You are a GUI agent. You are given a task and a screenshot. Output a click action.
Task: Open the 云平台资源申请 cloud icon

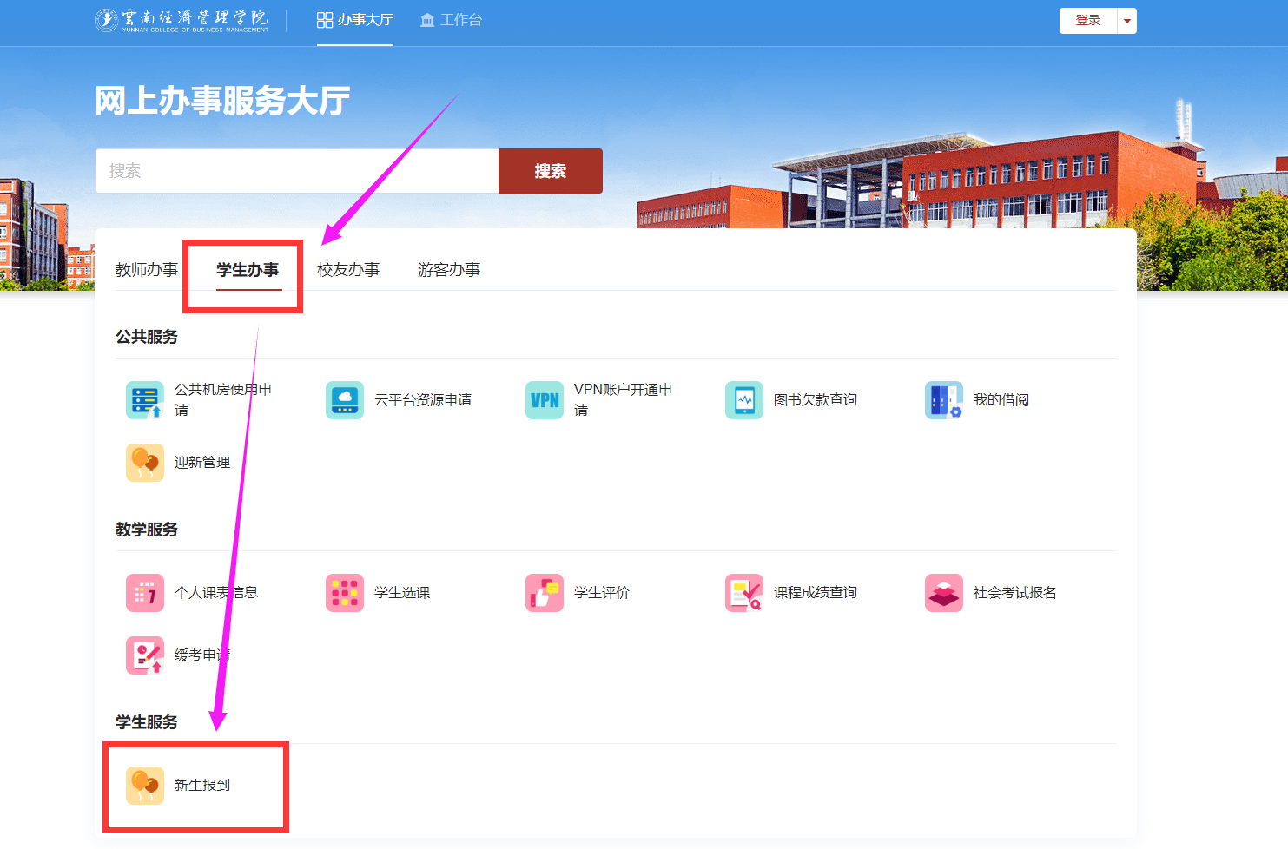pos(344,400)
